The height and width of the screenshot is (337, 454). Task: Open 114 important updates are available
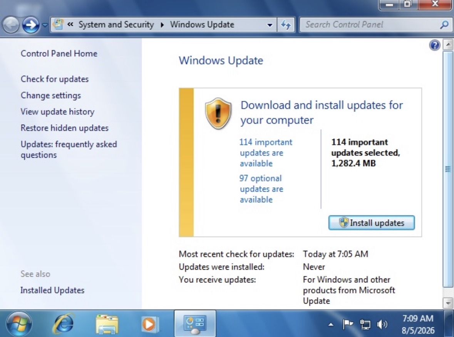coord(266,153)
